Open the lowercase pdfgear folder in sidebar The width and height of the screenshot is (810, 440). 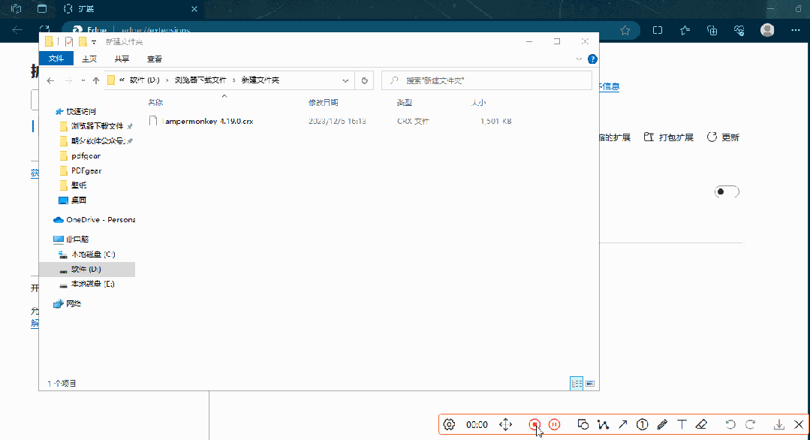pos(86,156)
